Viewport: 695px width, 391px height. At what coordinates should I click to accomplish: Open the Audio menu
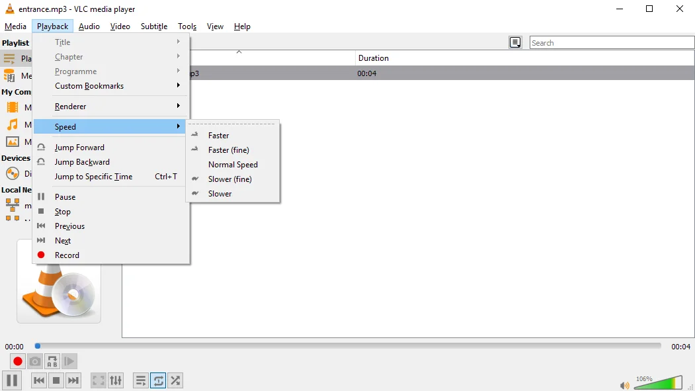89,26
